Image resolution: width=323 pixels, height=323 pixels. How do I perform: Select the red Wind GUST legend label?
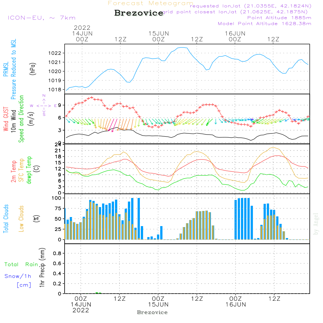[x=5, y=119]
